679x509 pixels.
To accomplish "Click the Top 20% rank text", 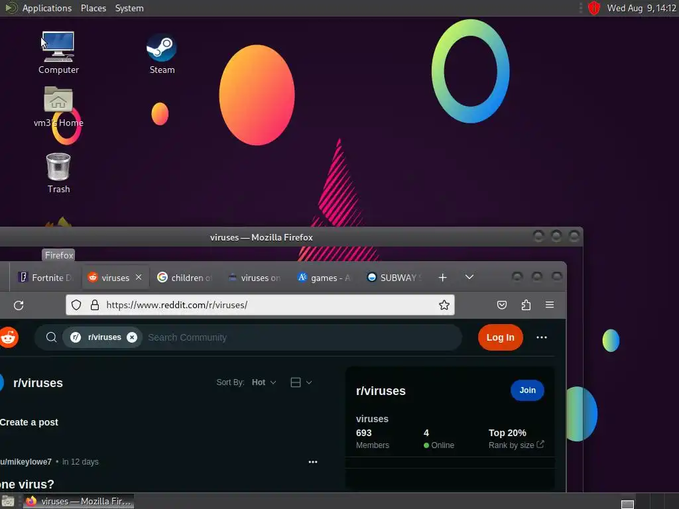I will pyautogui.click(x=507, y=433).
